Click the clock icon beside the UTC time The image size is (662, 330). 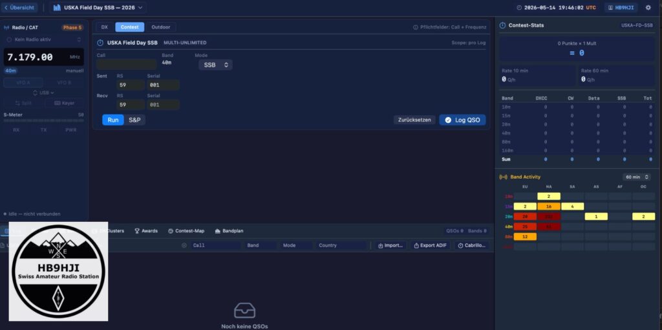tap(519, 8)
